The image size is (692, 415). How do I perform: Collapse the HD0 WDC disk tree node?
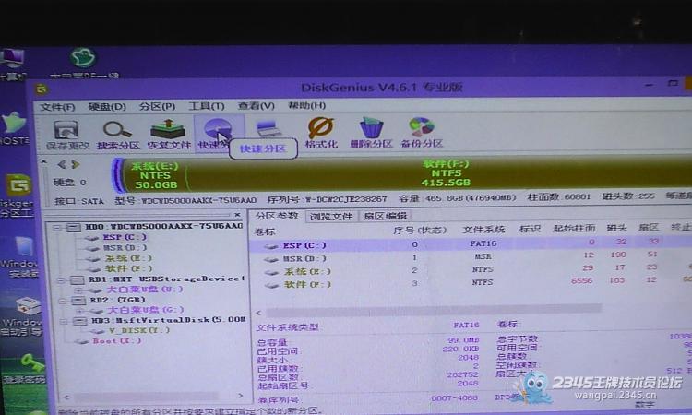pyautogui.click(x=56, y=228)
